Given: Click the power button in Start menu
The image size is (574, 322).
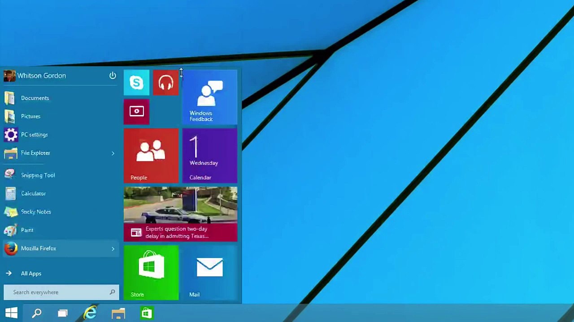Looking at the screenshot, I should click(x=113, y=76).
